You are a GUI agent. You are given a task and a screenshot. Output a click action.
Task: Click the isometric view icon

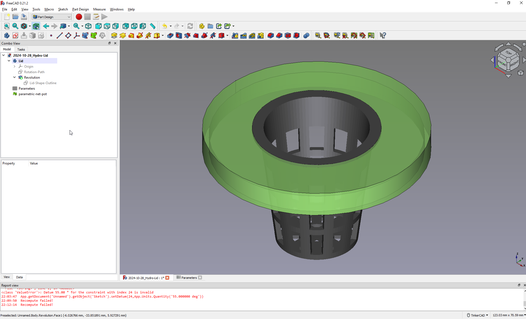coord(88,26)
